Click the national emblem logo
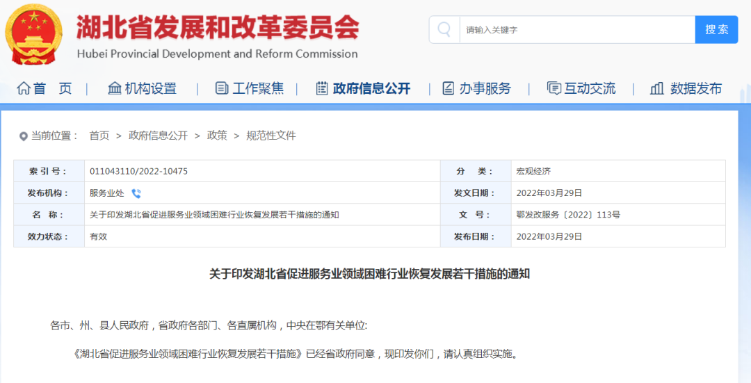Image resolution: width=751 pixels, height=383 pixels. point(33,34)
